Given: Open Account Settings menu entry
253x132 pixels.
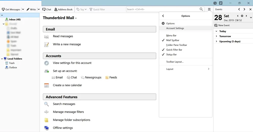Looking at the screenshot, I should [x=185, y=28].
